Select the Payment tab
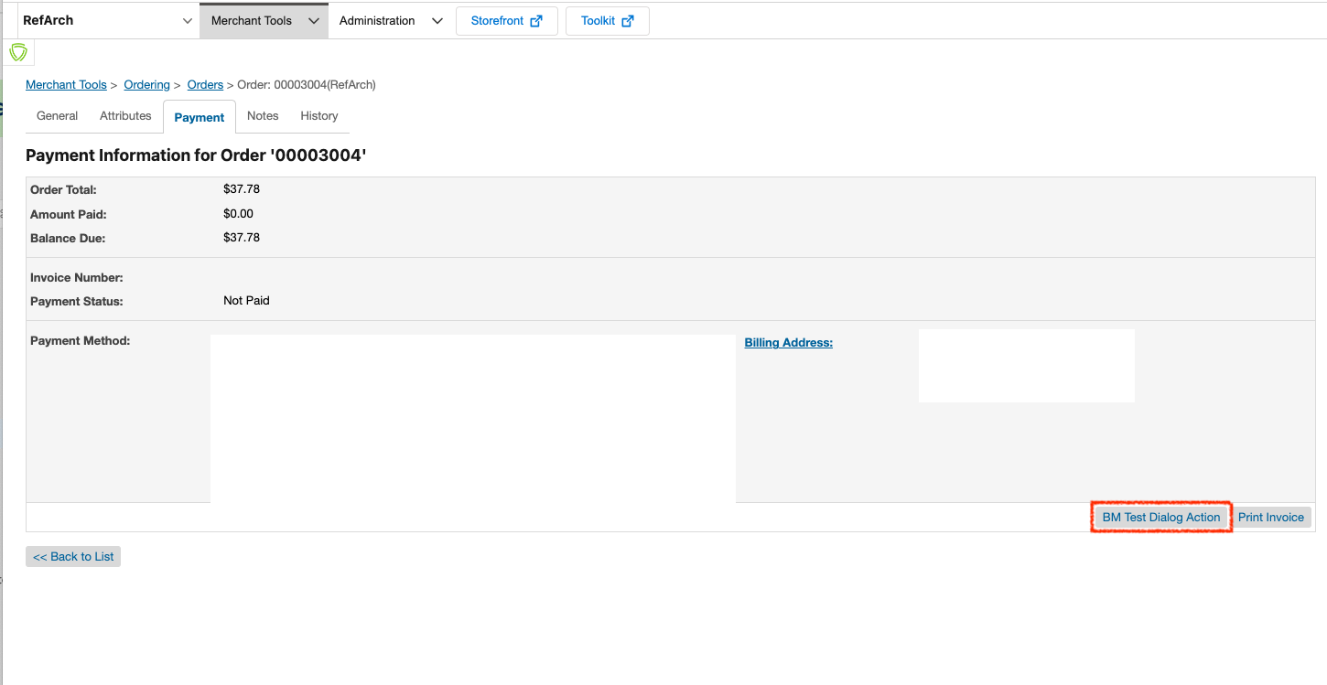The width and height of the screenshot is (1327, 685). [x=200, y=117]
